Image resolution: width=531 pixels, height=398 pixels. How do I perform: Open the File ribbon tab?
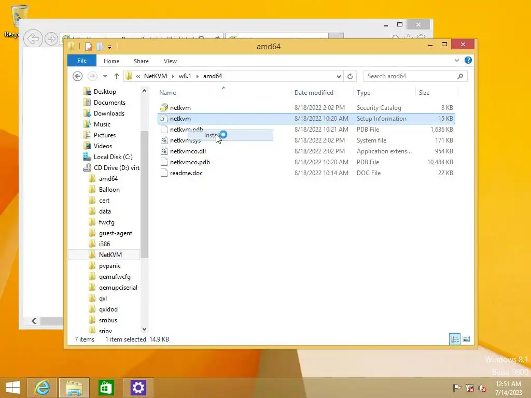(81, 61)
